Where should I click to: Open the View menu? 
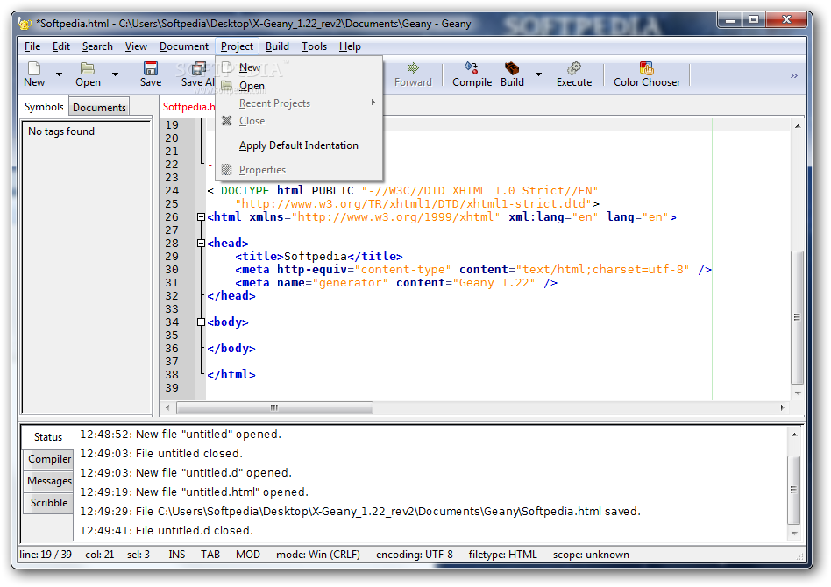coord(136,46)
